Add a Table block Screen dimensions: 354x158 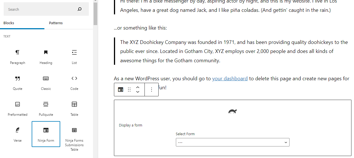(x=74, y=108)
